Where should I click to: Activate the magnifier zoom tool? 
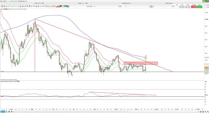[4, 6]
